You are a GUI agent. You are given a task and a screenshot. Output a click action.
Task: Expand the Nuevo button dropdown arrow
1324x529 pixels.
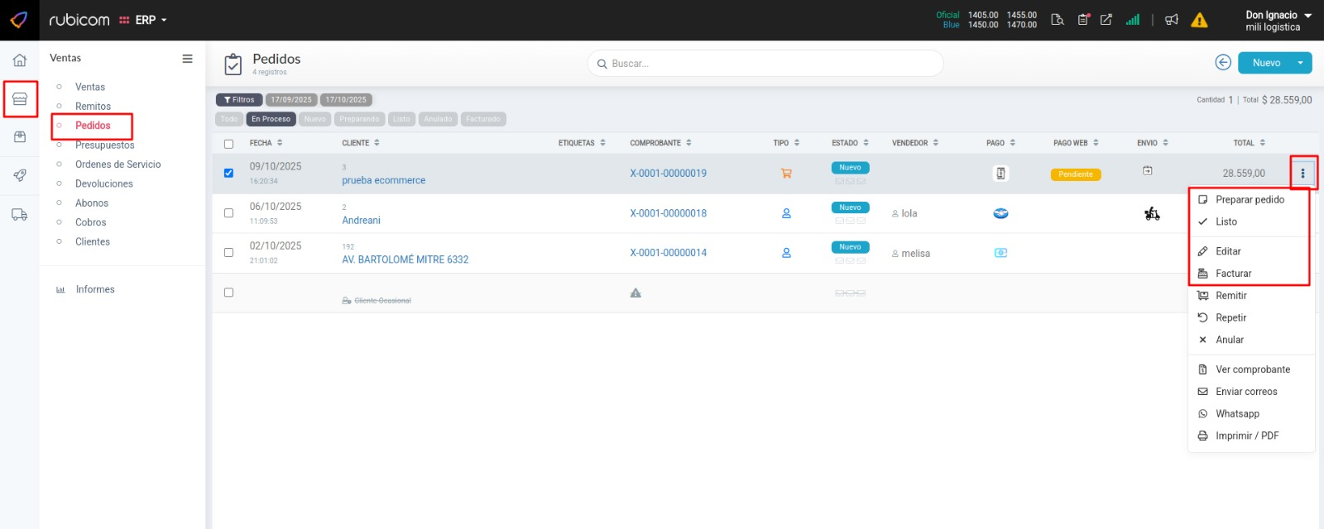click(x=1301, y=63)
